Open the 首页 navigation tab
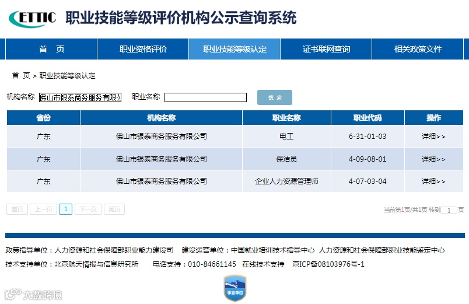Image resolution: width=469 pixels, height=304 pixels. [51, 49]
